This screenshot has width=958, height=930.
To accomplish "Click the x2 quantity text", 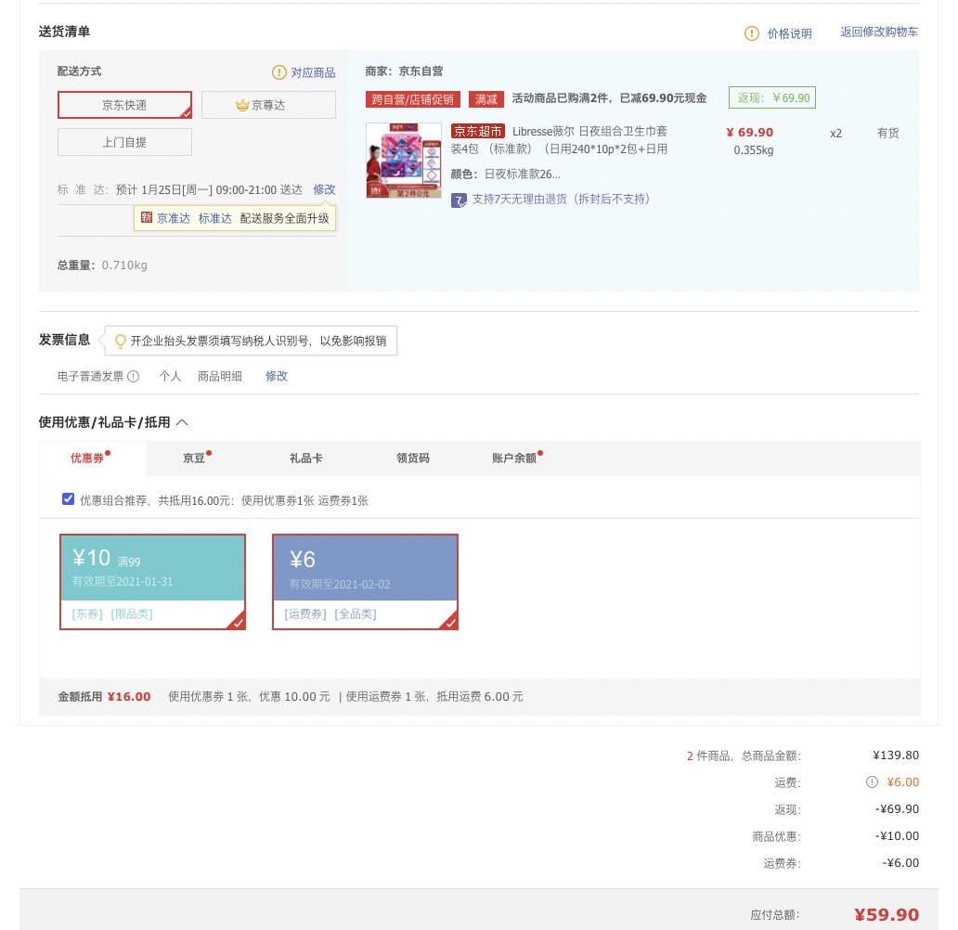I will coord(835,134).
